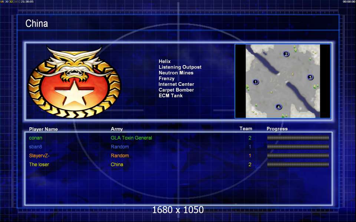Click The loser's China army text
Viewport: 356px width, 222px height.
pos(117,164)
